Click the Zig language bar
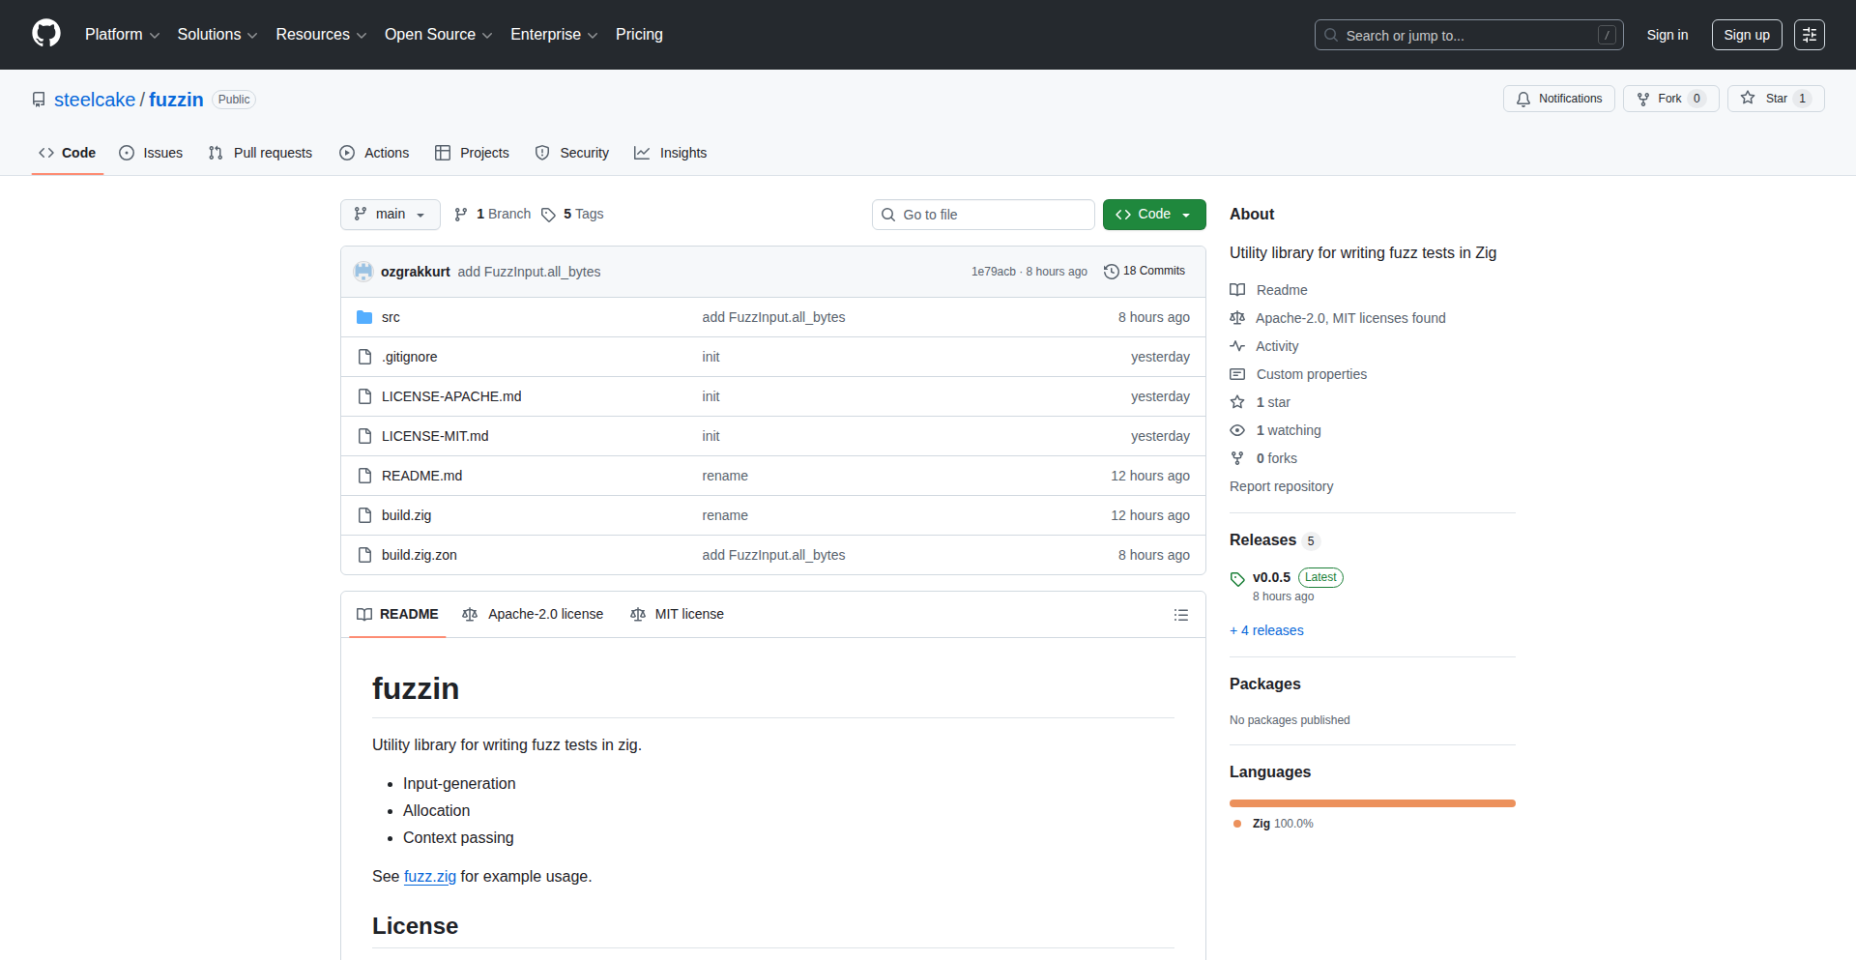 (1372, 803)
